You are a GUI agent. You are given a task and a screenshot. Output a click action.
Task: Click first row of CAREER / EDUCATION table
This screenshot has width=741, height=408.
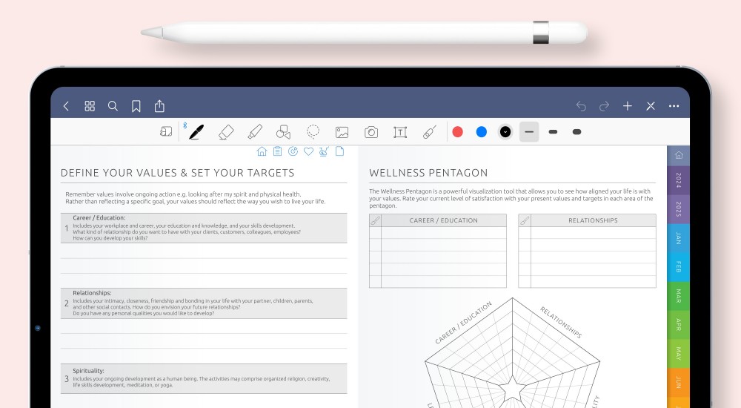pos(444,232)
